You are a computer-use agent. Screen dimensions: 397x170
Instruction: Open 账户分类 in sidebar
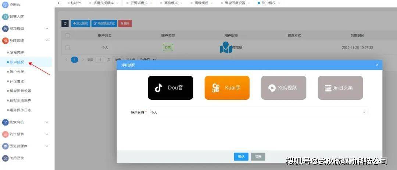17,72
